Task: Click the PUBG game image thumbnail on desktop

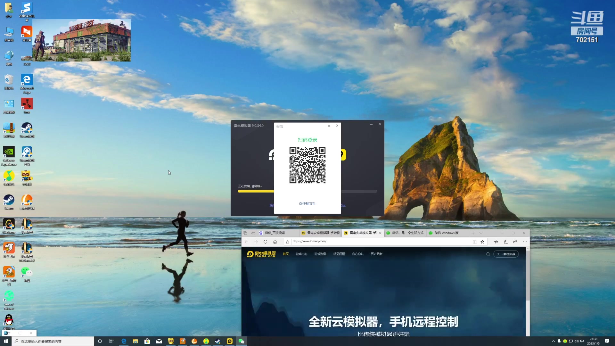Action: pos(81,40)
